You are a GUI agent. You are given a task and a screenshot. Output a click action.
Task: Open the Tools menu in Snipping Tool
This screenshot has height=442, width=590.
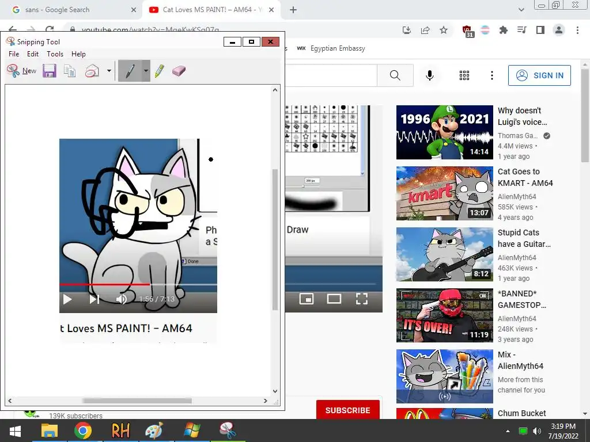(x=55, y=54)
